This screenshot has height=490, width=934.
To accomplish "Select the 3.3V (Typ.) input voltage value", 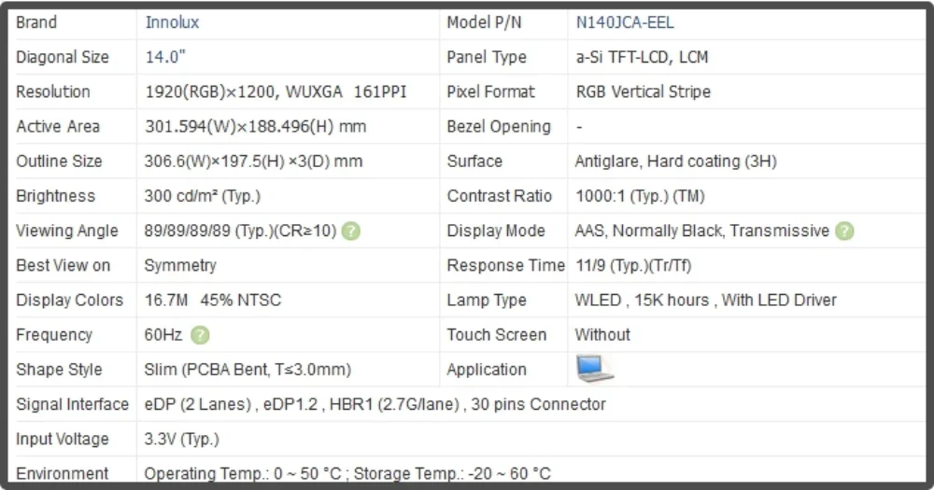I will tap(182, 440).
